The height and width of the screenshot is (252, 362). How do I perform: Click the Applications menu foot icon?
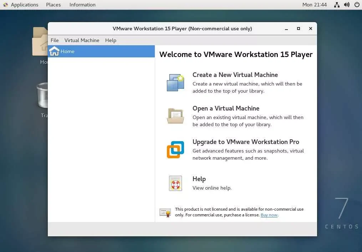(x=6, y=5)
